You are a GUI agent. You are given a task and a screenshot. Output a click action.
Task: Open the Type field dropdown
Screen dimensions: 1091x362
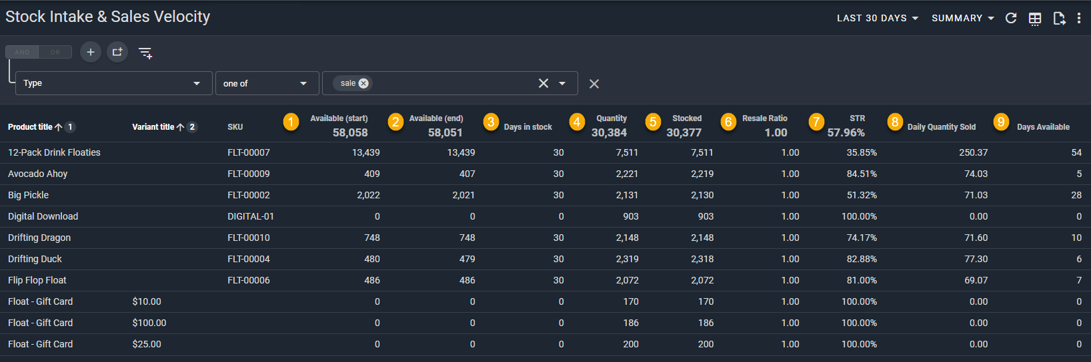coord(113,83)
